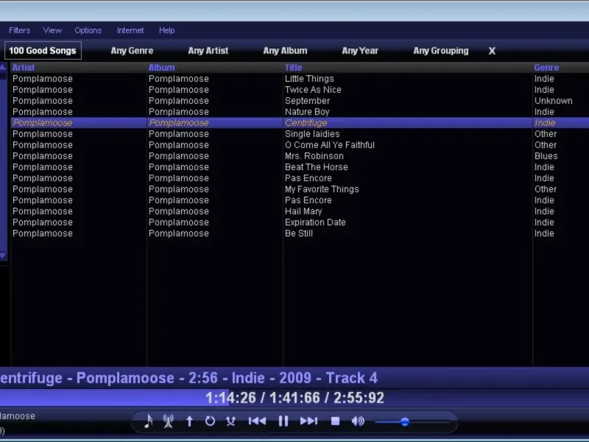Pause the current playback
The image size is (589, 442).
[x=283, y=421]
